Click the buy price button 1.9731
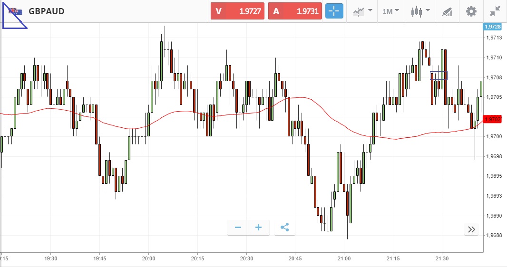 coord(295,11)
